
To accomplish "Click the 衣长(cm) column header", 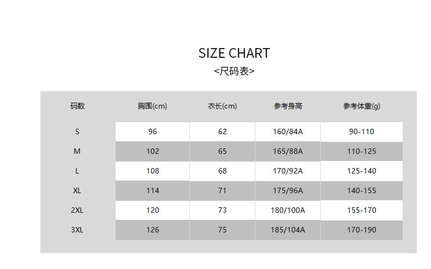I will (222, 106).
